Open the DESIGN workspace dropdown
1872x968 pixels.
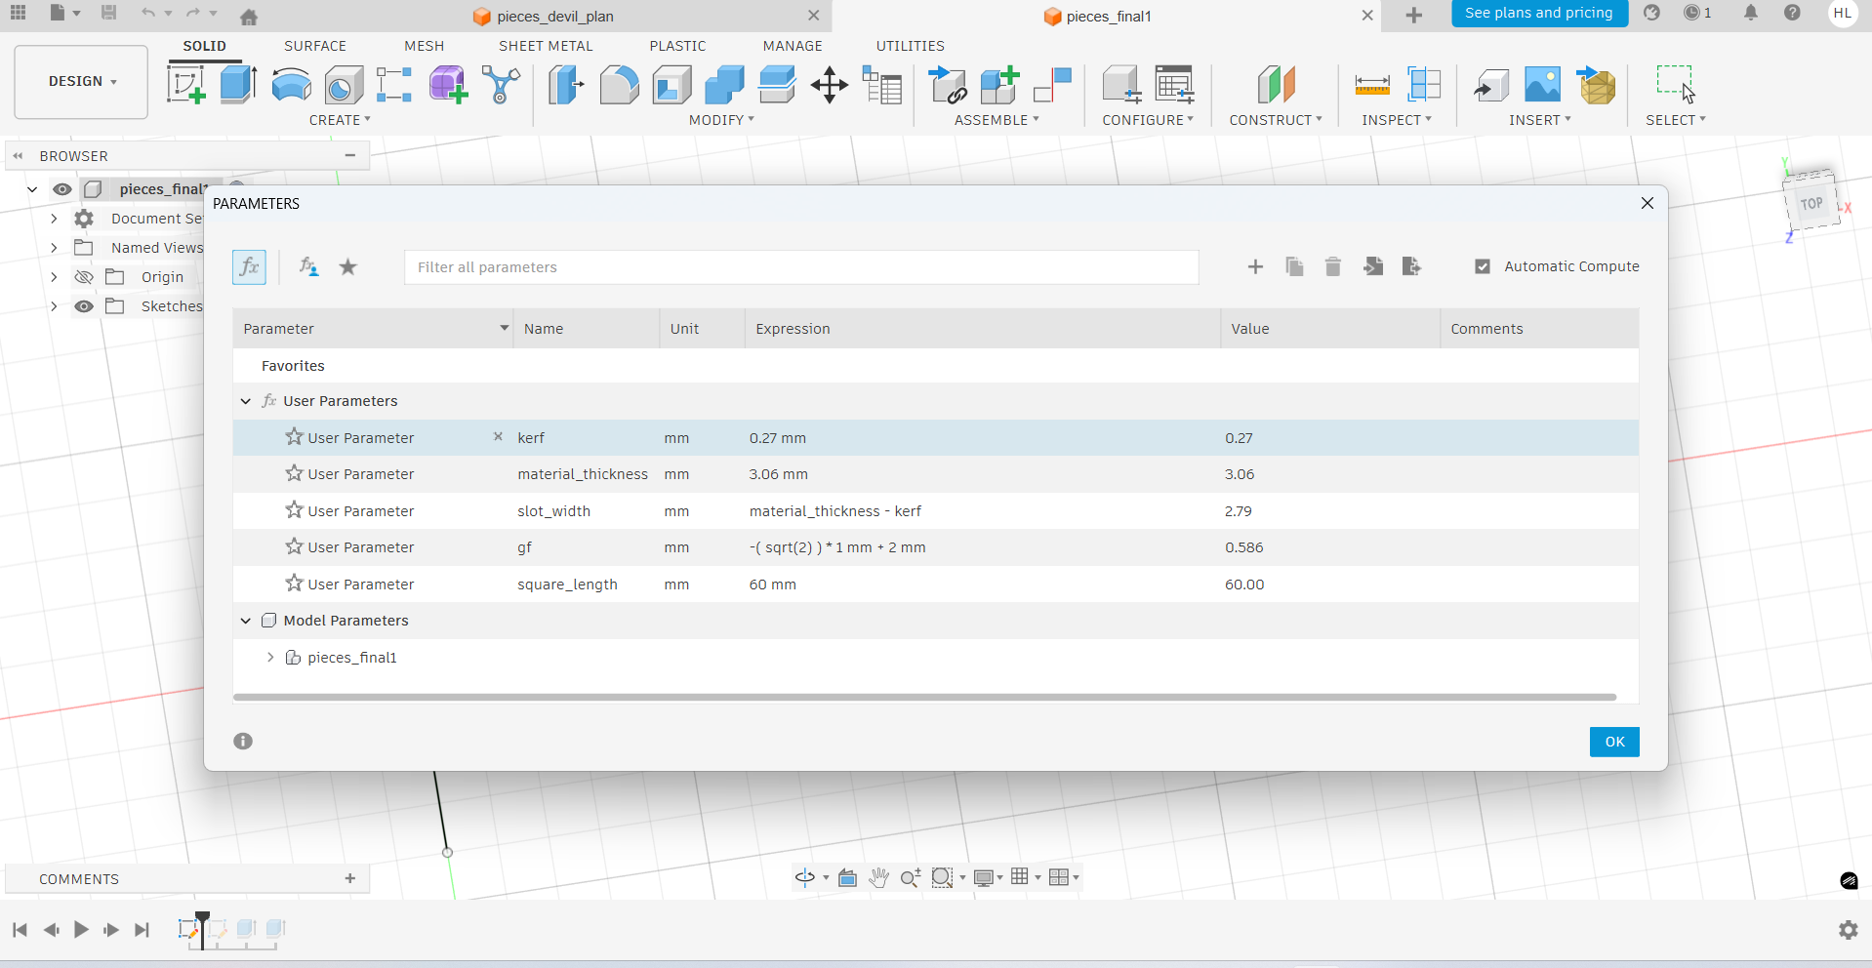coord(82,82)
